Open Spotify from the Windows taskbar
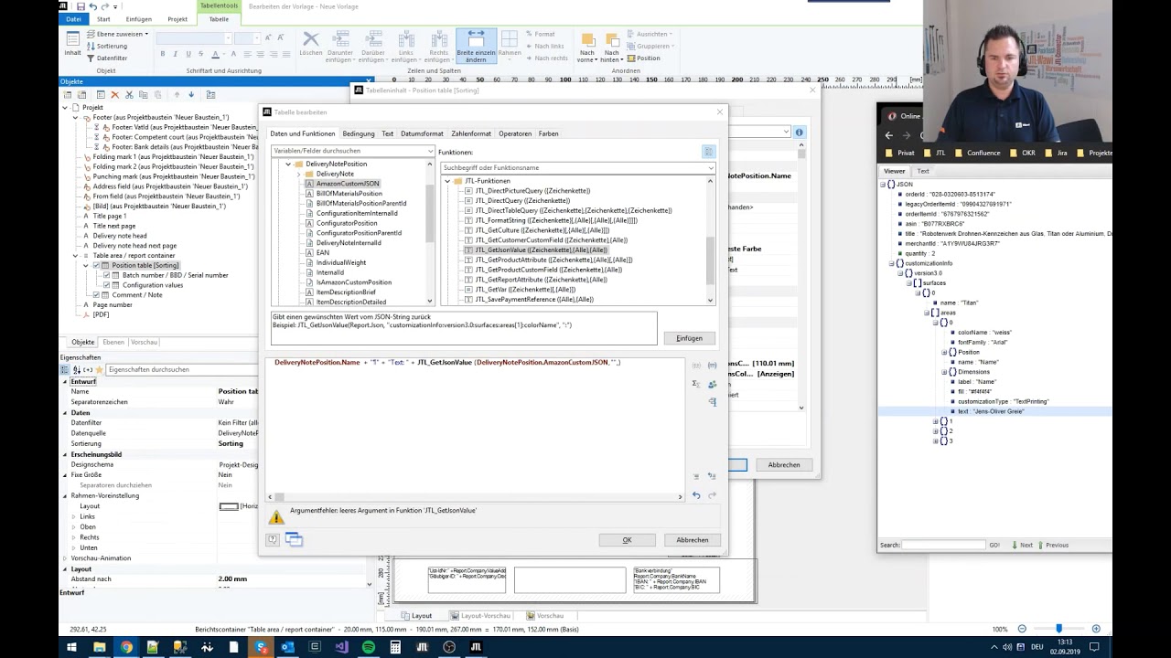 coord(368,647)
